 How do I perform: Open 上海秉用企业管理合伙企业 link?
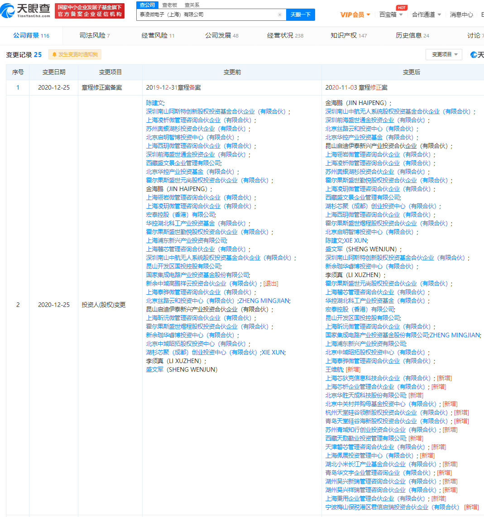375,498
